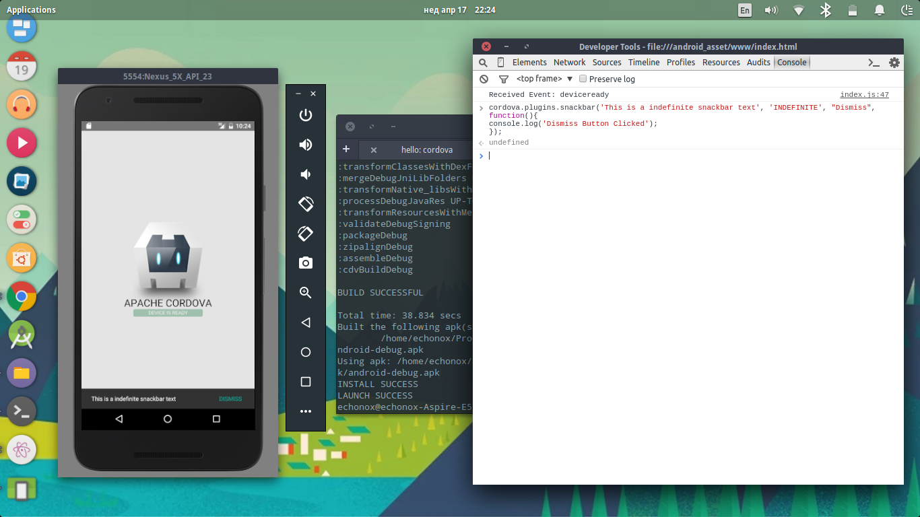The height and width of the screenshot is (517, 920).
Task: Switch to Elements tab
Action: pos(529,63)
